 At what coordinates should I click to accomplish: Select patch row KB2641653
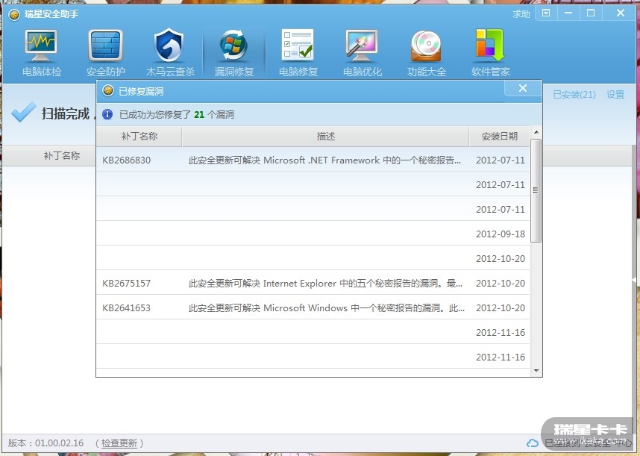pyautogui.click(x=313, y=307)
